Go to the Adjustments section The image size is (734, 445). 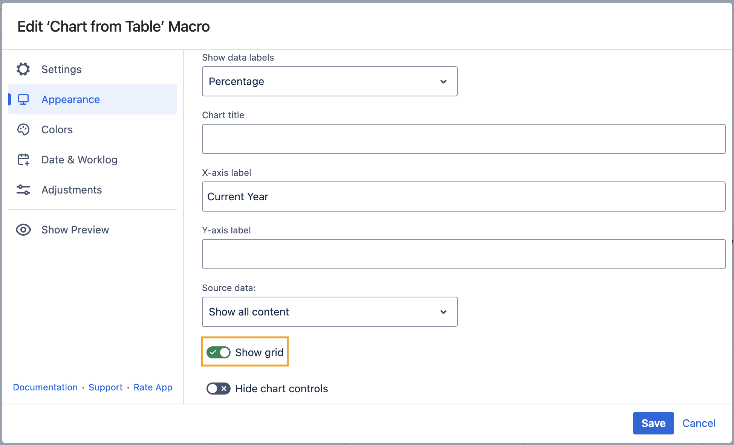click(72, 190)
